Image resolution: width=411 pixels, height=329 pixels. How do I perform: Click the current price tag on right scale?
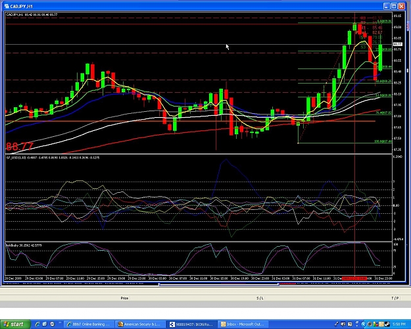pos(398,44)
